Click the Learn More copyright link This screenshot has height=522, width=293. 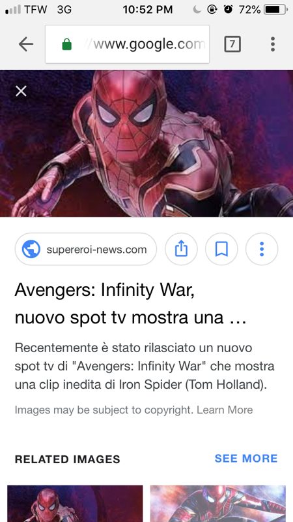click(225, 410)
